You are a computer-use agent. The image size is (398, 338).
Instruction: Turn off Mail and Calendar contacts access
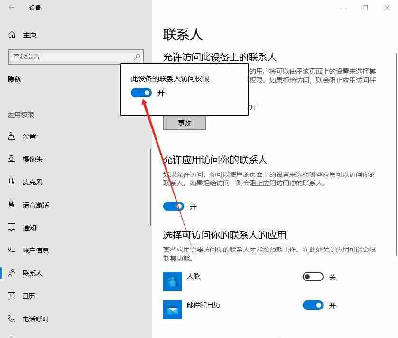(313, 305)
